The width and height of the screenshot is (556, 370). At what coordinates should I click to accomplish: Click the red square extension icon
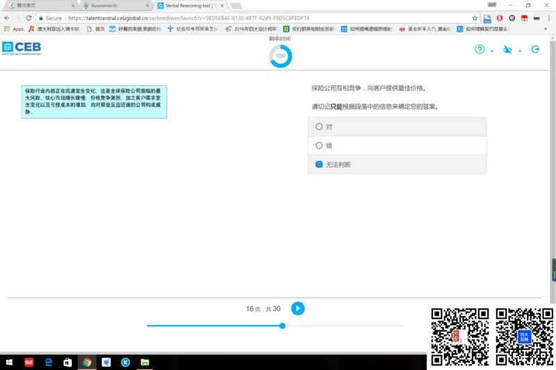tap(524, 18)
